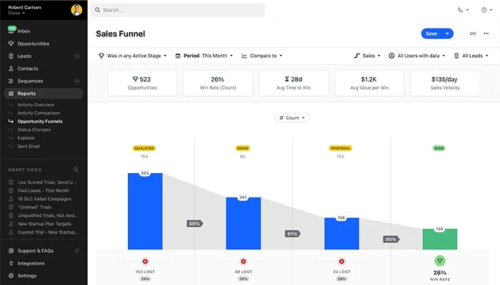Click the more options ellipsis icon
Screen dimensions: 500x285
click(x=487, y=33)
